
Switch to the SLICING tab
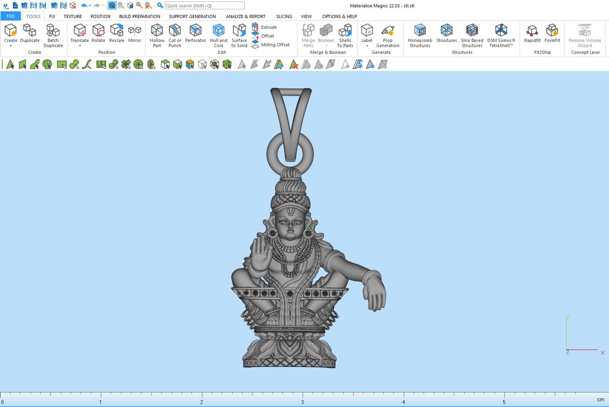284,17
